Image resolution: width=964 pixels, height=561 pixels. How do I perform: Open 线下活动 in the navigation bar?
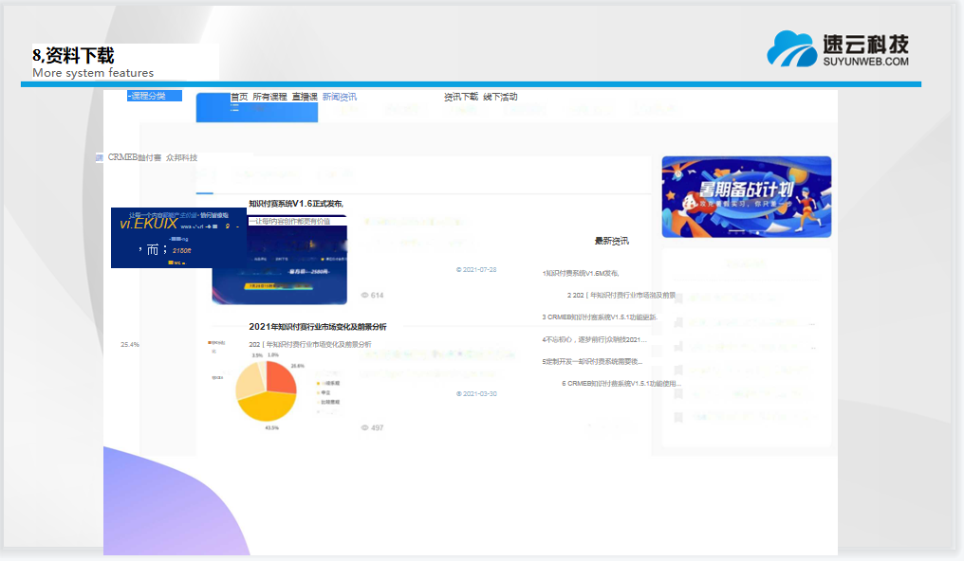click(x=500, y=97)
